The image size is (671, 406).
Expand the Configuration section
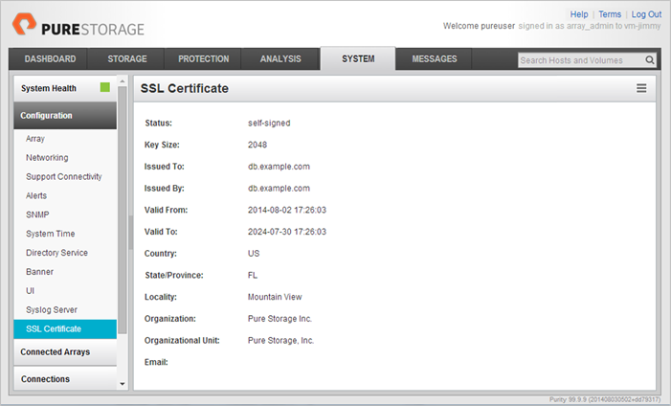pyautogui.click(x=63, y=116)
